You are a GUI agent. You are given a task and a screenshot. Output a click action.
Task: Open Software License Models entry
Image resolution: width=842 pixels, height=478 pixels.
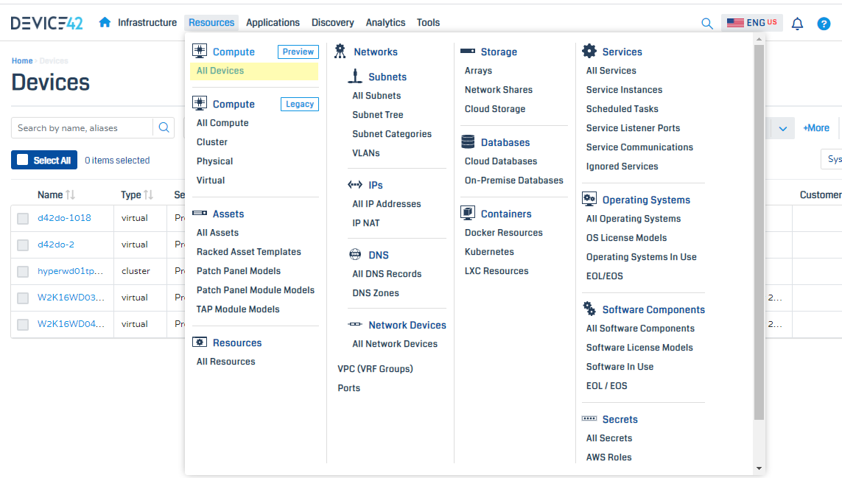click(x=639, y=348)
